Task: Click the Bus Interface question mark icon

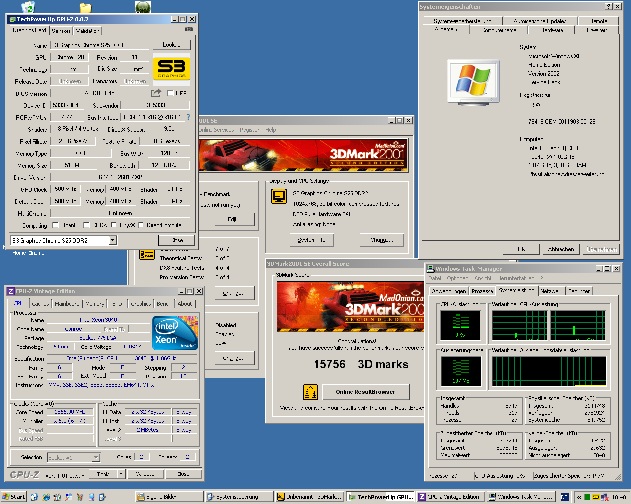Action: [188, 117]
